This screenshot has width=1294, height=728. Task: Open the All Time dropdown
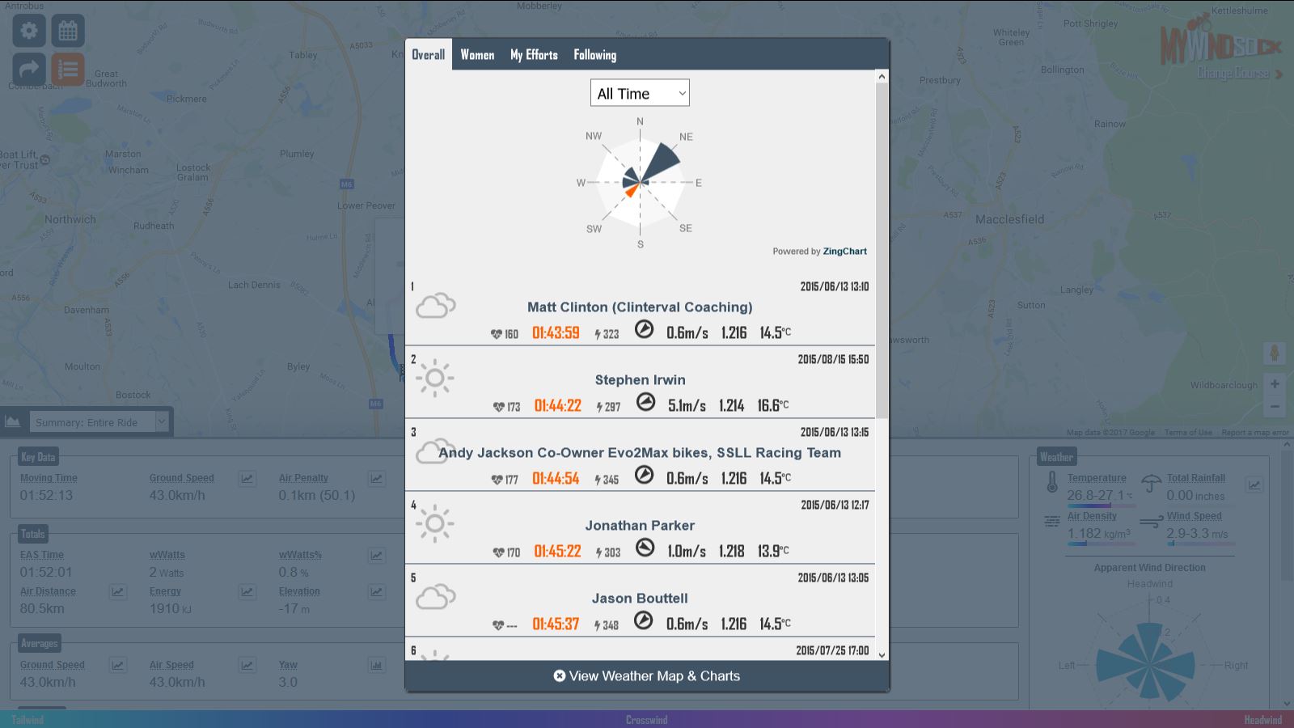tap(640, 92)
